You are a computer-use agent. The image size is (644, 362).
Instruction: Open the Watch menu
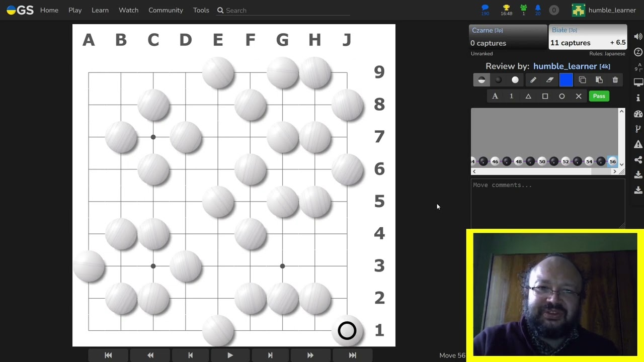[x=128, y=10]
